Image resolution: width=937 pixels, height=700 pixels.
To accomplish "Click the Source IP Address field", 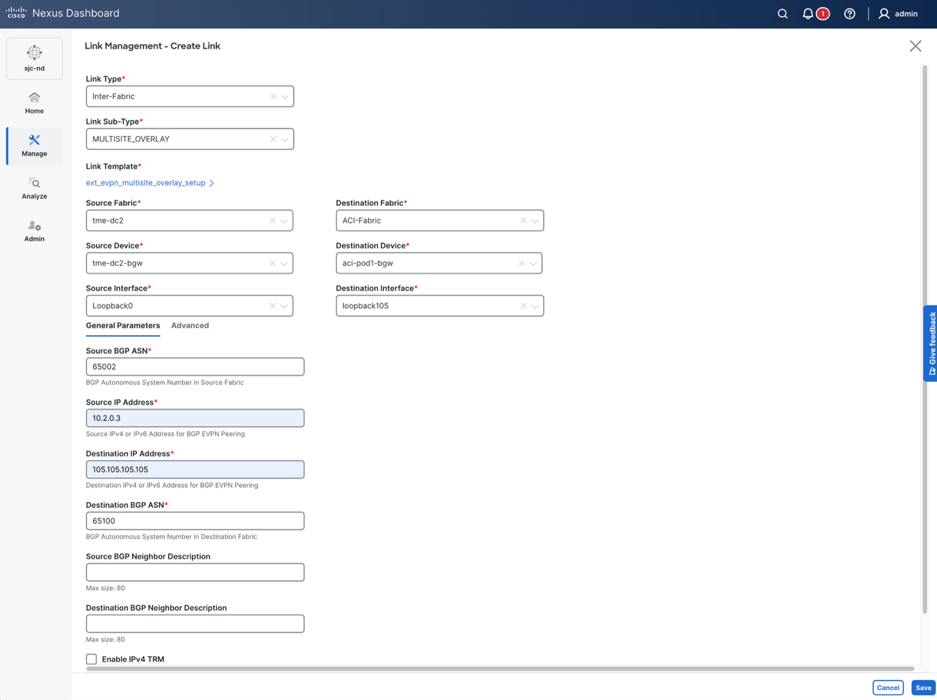I will (195, 418).
